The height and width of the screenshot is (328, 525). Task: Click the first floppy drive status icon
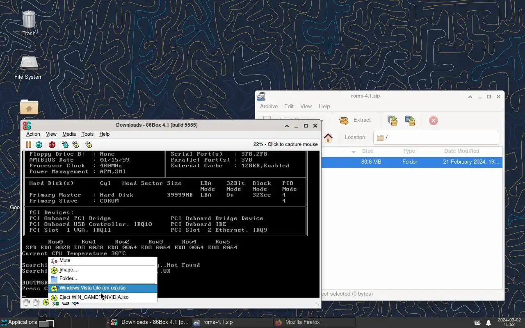(x=26, y=303)
